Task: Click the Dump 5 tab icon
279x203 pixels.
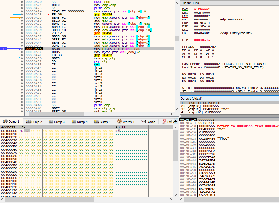Action: 97,122
